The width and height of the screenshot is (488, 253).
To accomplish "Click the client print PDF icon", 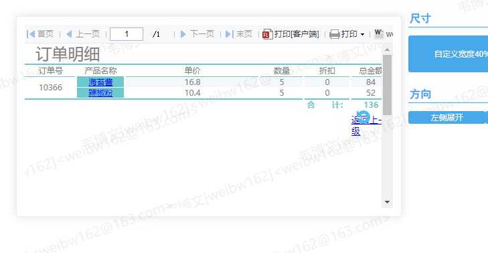I will [x=268, y=34].
